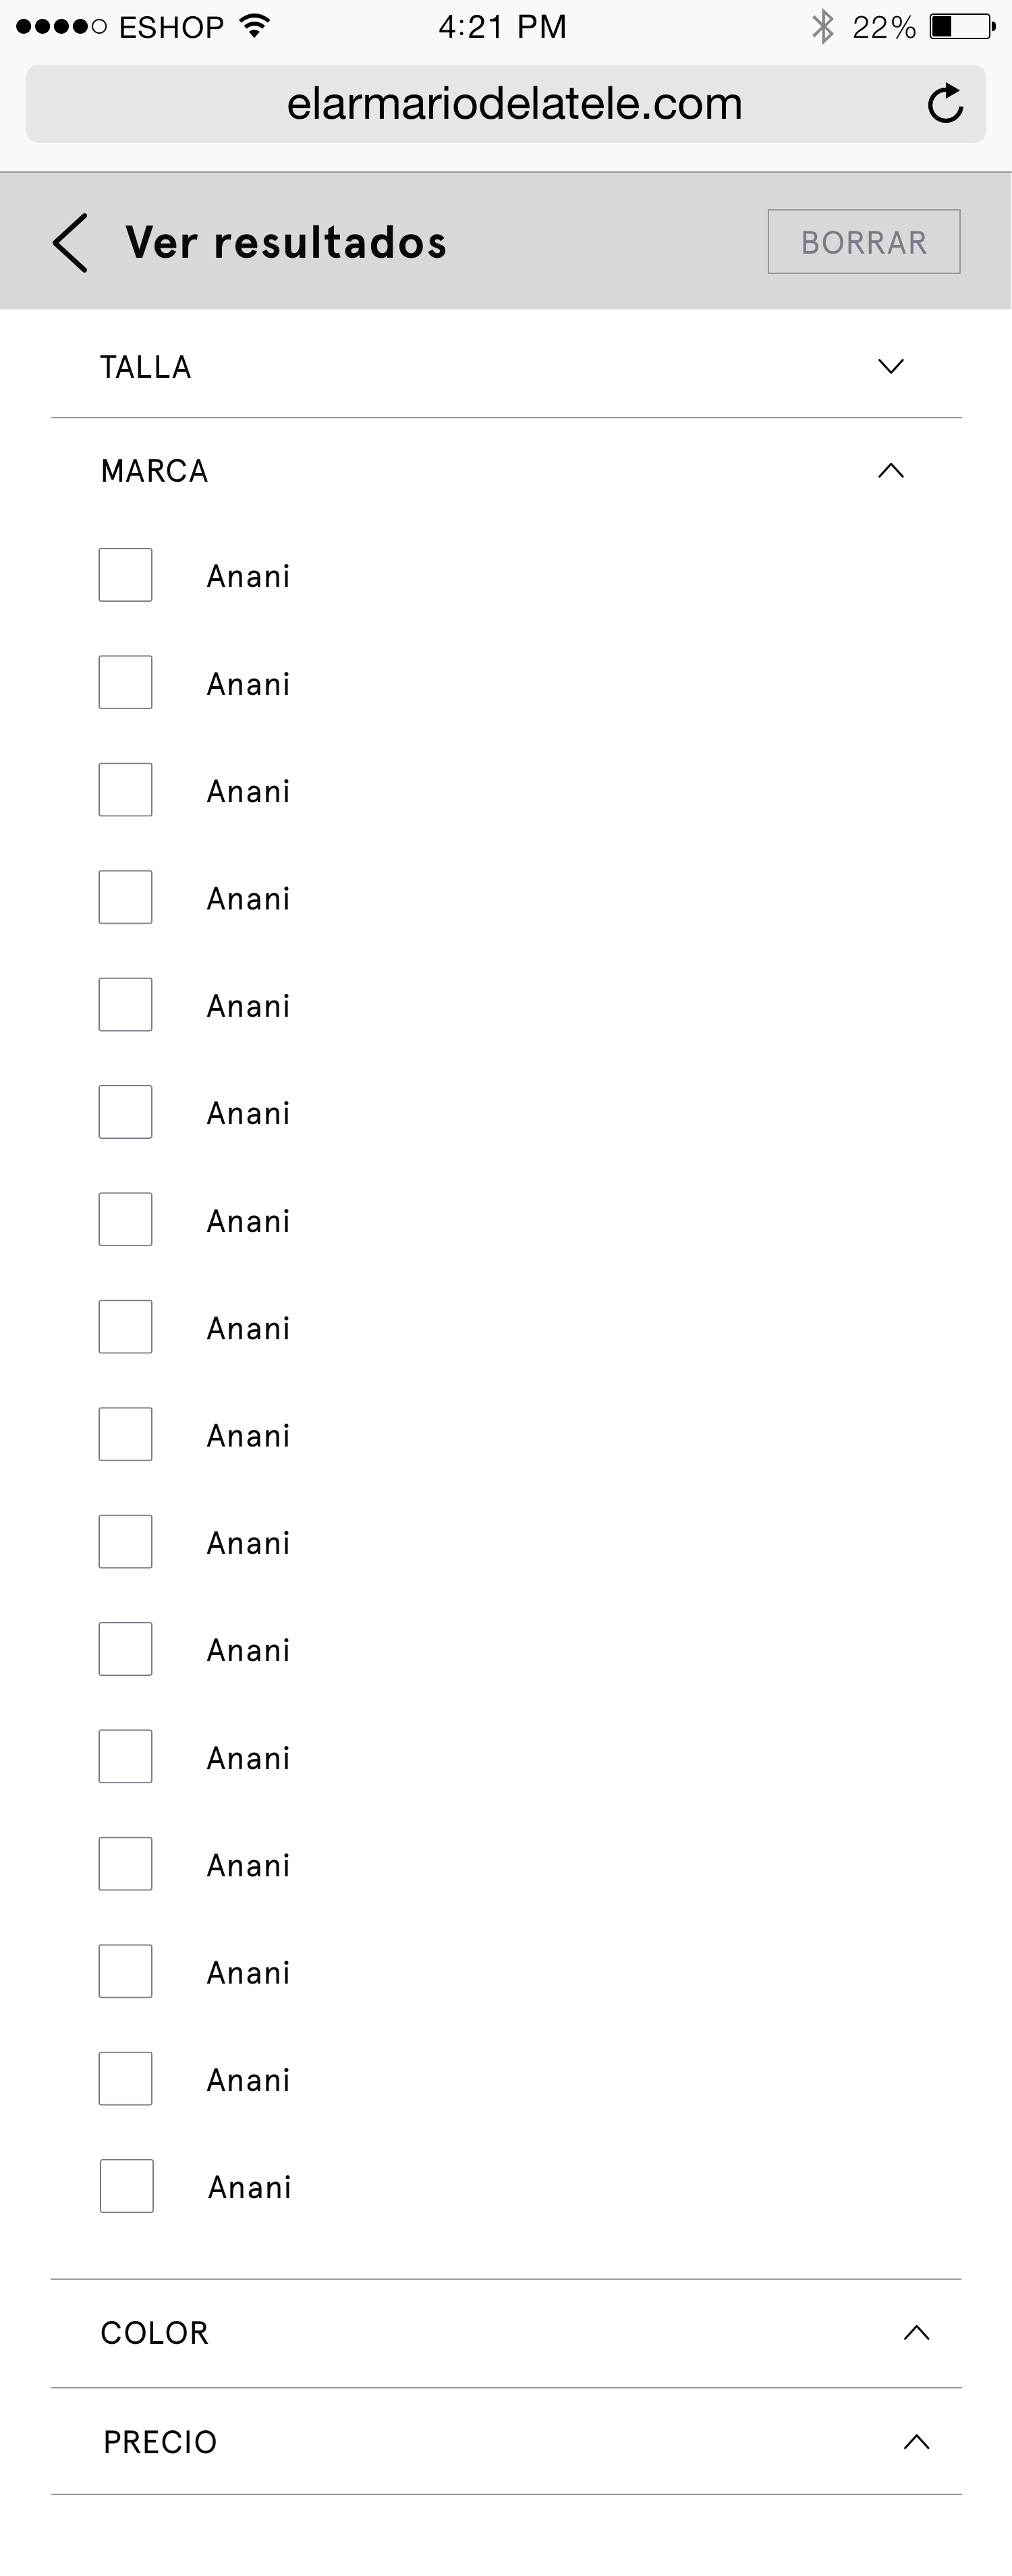
Task: Toggle the PRECIO filter chevron
Action: [x=916, y=2442]
